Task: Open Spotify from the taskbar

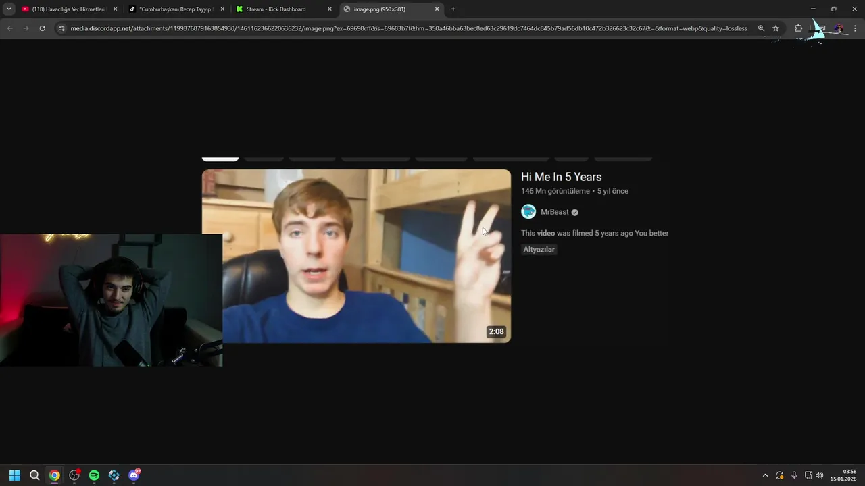Action: [x=94, y=475]
